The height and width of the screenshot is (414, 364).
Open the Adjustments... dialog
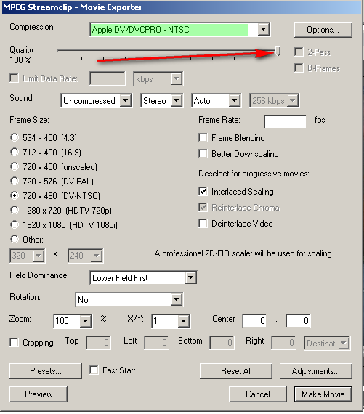click(x=315, y=371)
